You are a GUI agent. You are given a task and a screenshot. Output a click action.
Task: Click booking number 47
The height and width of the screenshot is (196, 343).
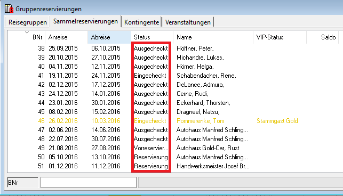(41, 130)
